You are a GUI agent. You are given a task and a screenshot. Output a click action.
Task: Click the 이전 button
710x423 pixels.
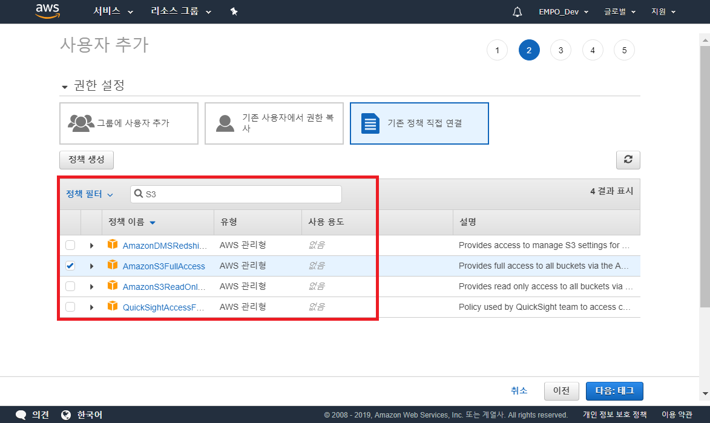point(562,391)
